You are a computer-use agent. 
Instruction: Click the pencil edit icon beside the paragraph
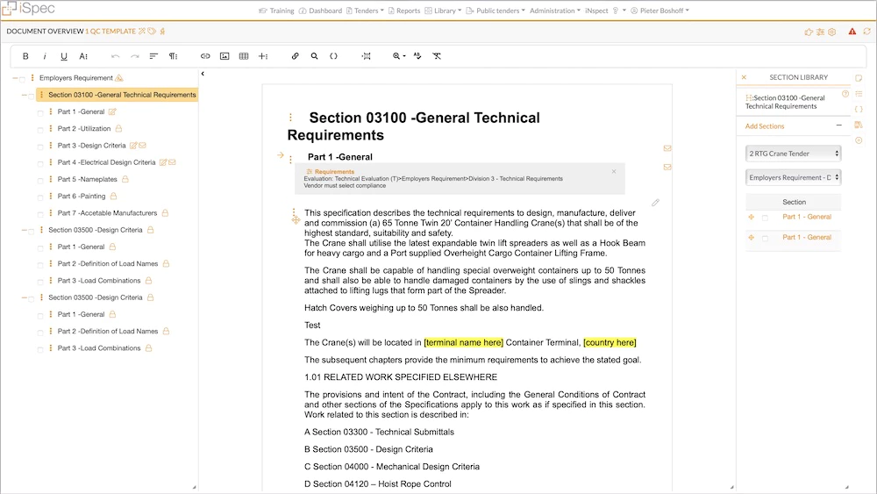[x=655, y=203]
